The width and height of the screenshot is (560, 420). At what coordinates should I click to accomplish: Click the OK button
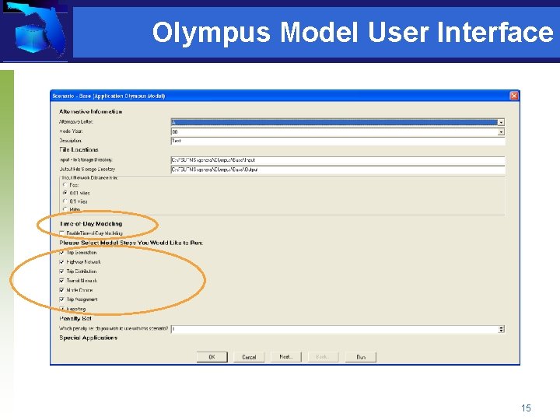click(212, 357)
